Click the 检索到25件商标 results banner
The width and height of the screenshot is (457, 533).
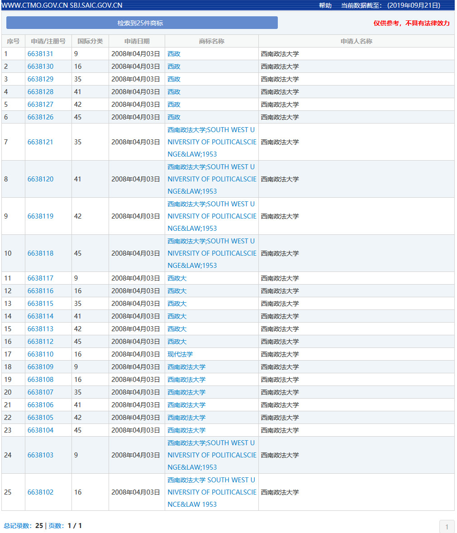(142, 23)
